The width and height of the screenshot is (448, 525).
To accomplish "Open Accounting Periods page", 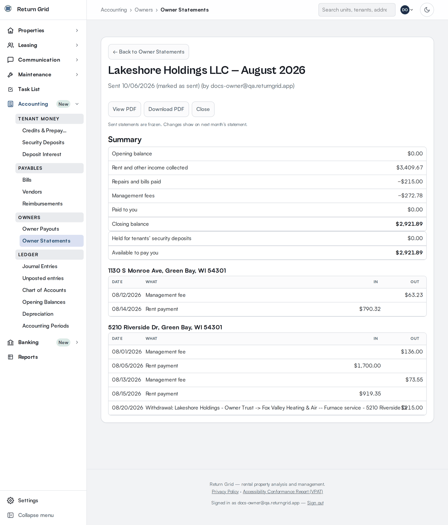I will click(x=52, y=326).
